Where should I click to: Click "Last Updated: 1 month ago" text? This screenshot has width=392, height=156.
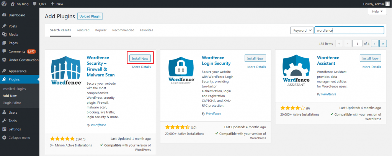(131, 138)
